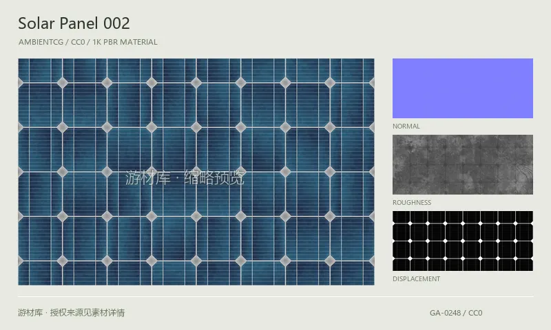Select the purple Normal map thumbnail
Screen dimensions: 551x330
click(x=462, y=89)
